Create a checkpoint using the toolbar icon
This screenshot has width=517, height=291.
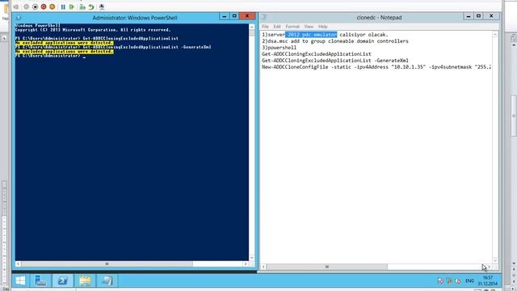pos(82,6)
